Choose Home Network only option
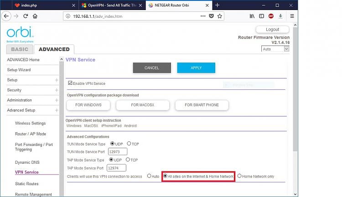The width and height of the screenshot is (342, 197). click(x=239, y=176)
